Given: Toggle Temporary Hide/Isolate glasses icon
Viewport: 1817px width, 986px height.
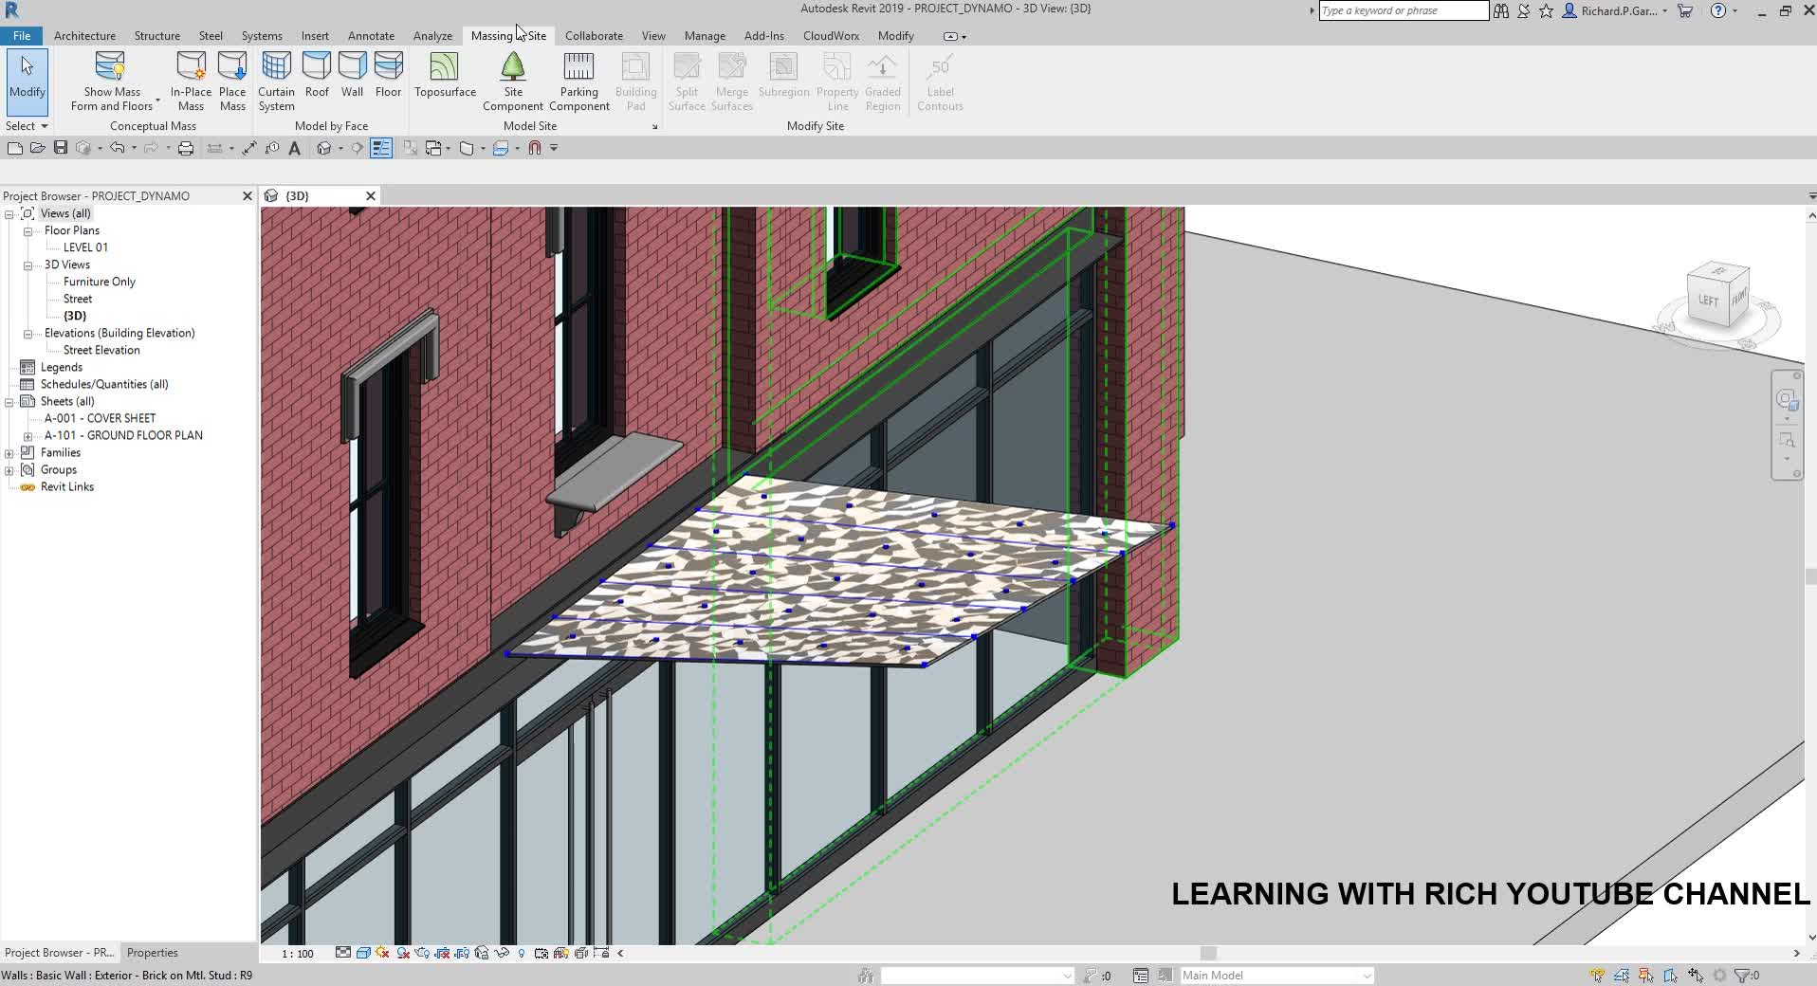Looking at the screenshot, I should [501, 954].
